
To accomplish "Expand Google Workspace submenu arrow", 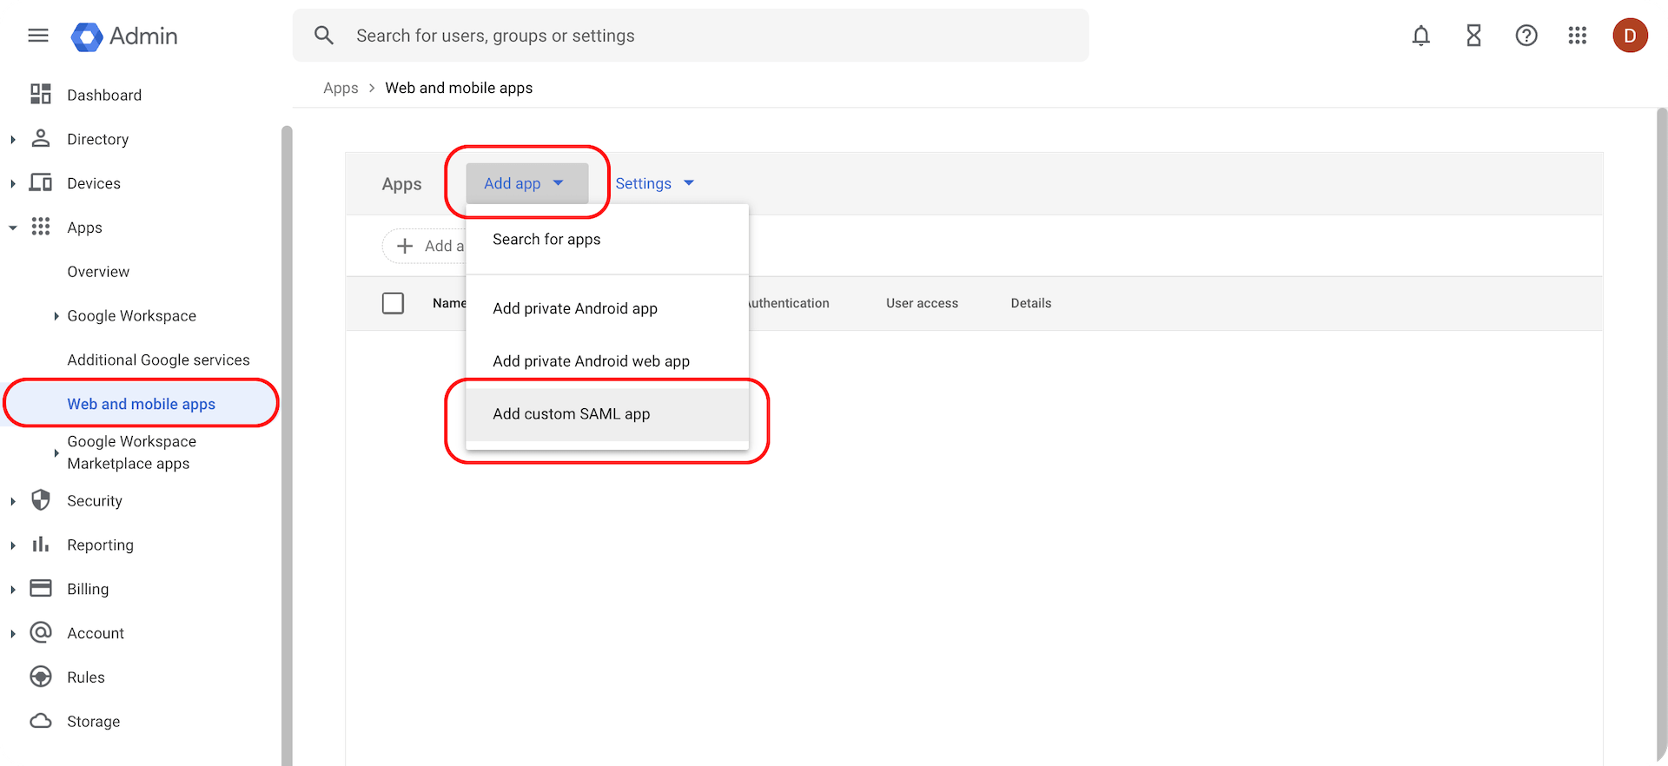I will [56, 316].
